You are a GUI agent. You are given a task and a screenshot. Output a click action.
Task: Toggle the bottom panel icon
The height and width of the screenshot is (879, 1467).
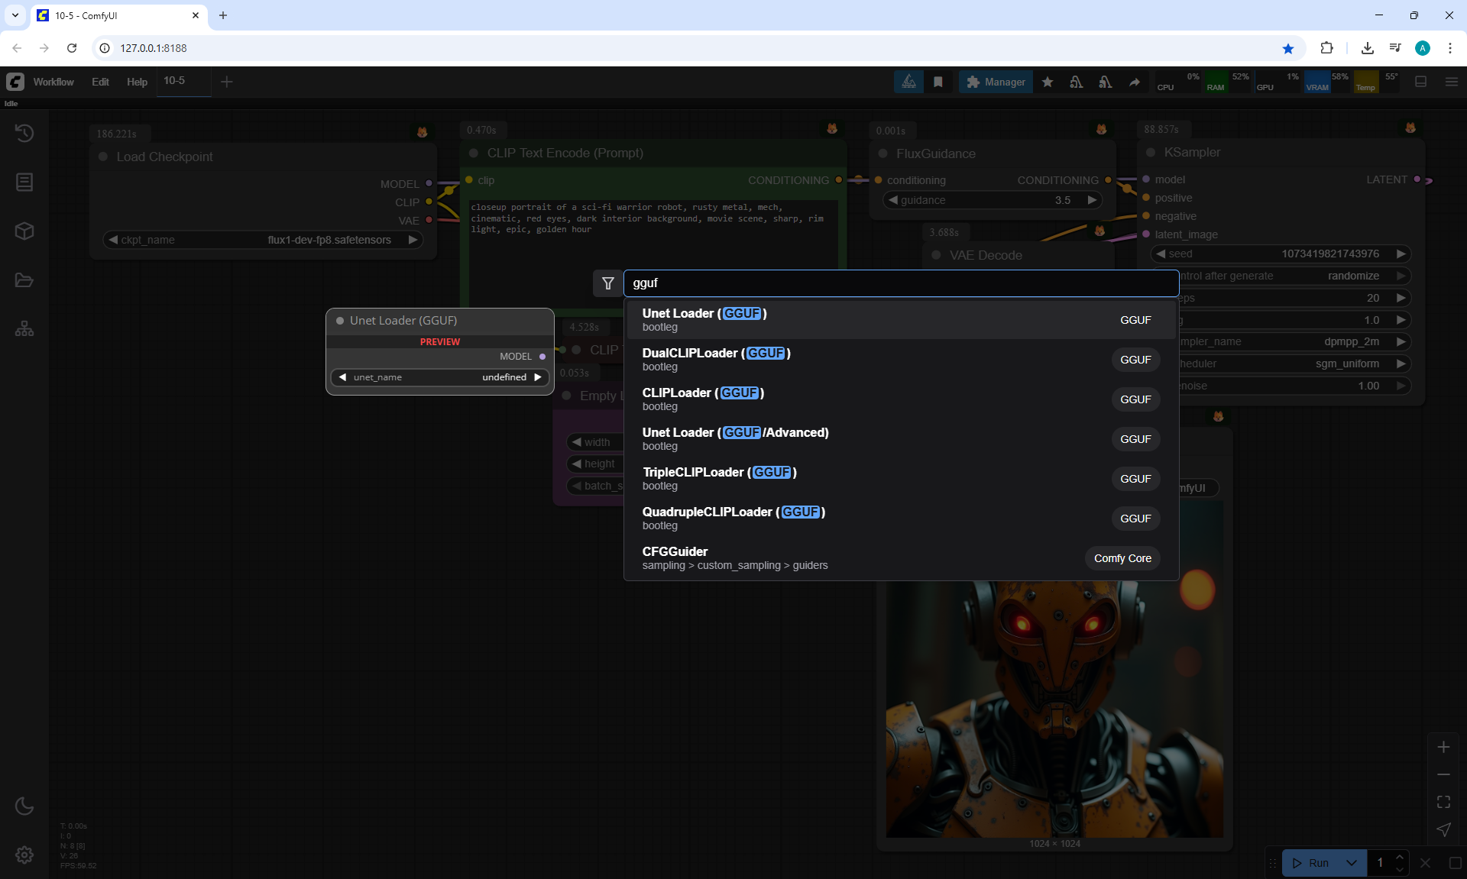tap(1420, 82)
